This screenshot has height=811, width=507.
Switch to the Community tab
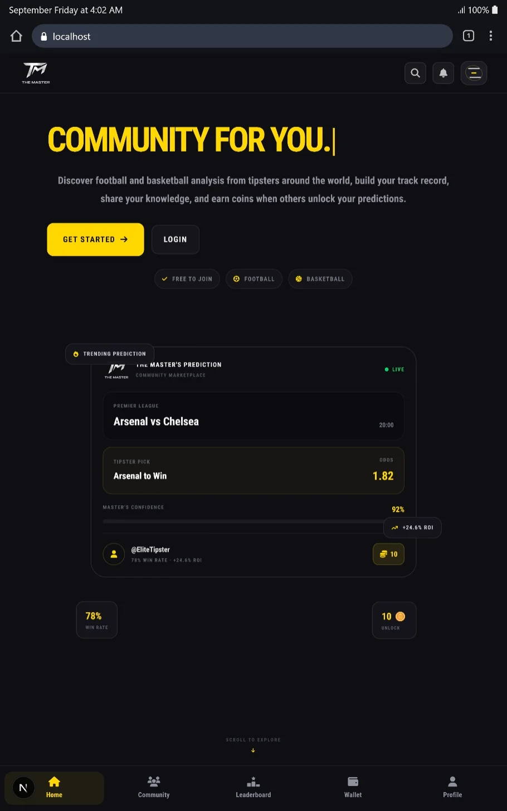tap(154, 787)
